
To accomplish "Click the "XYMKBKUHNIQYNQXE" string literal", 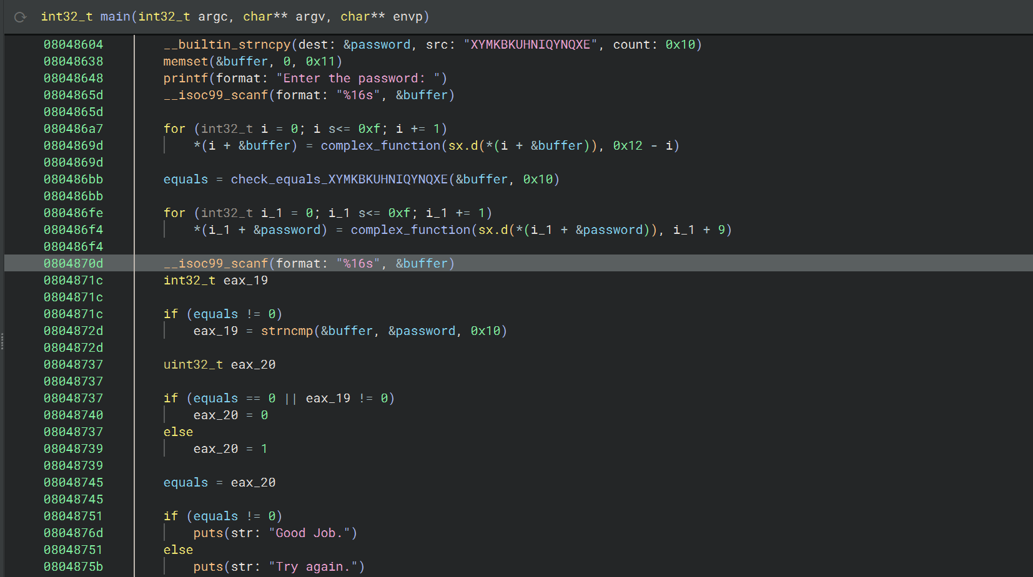I will [530, 45].
